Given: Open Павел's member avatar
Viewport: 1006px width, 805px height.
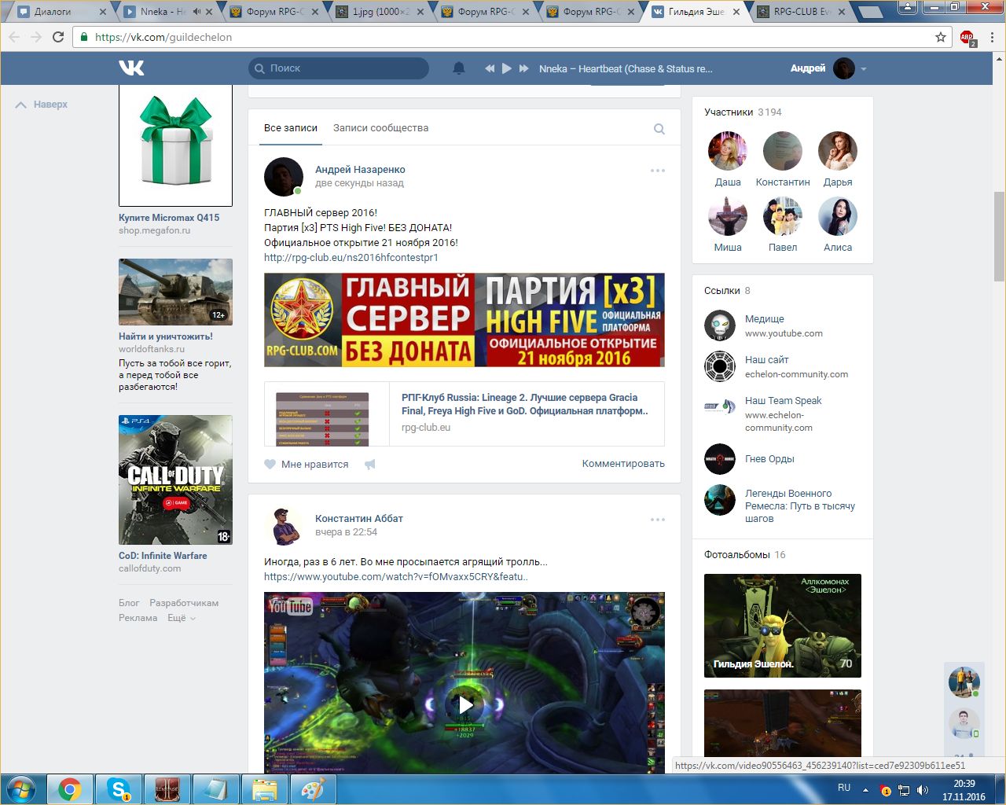Looking at the screenshot, I should tap(783, 216).
